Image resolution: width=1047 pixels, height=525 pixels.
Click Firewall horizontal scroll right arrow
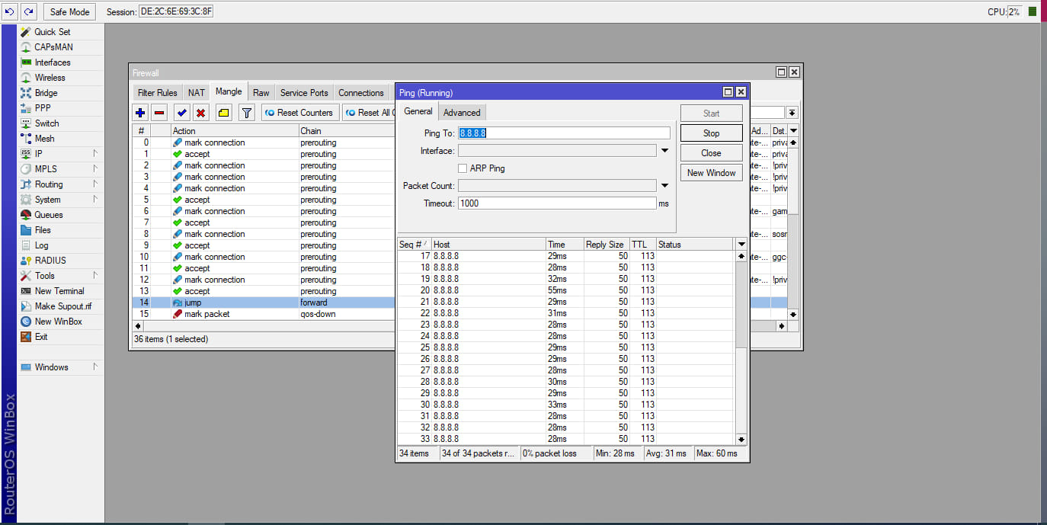tap(781, 326)
